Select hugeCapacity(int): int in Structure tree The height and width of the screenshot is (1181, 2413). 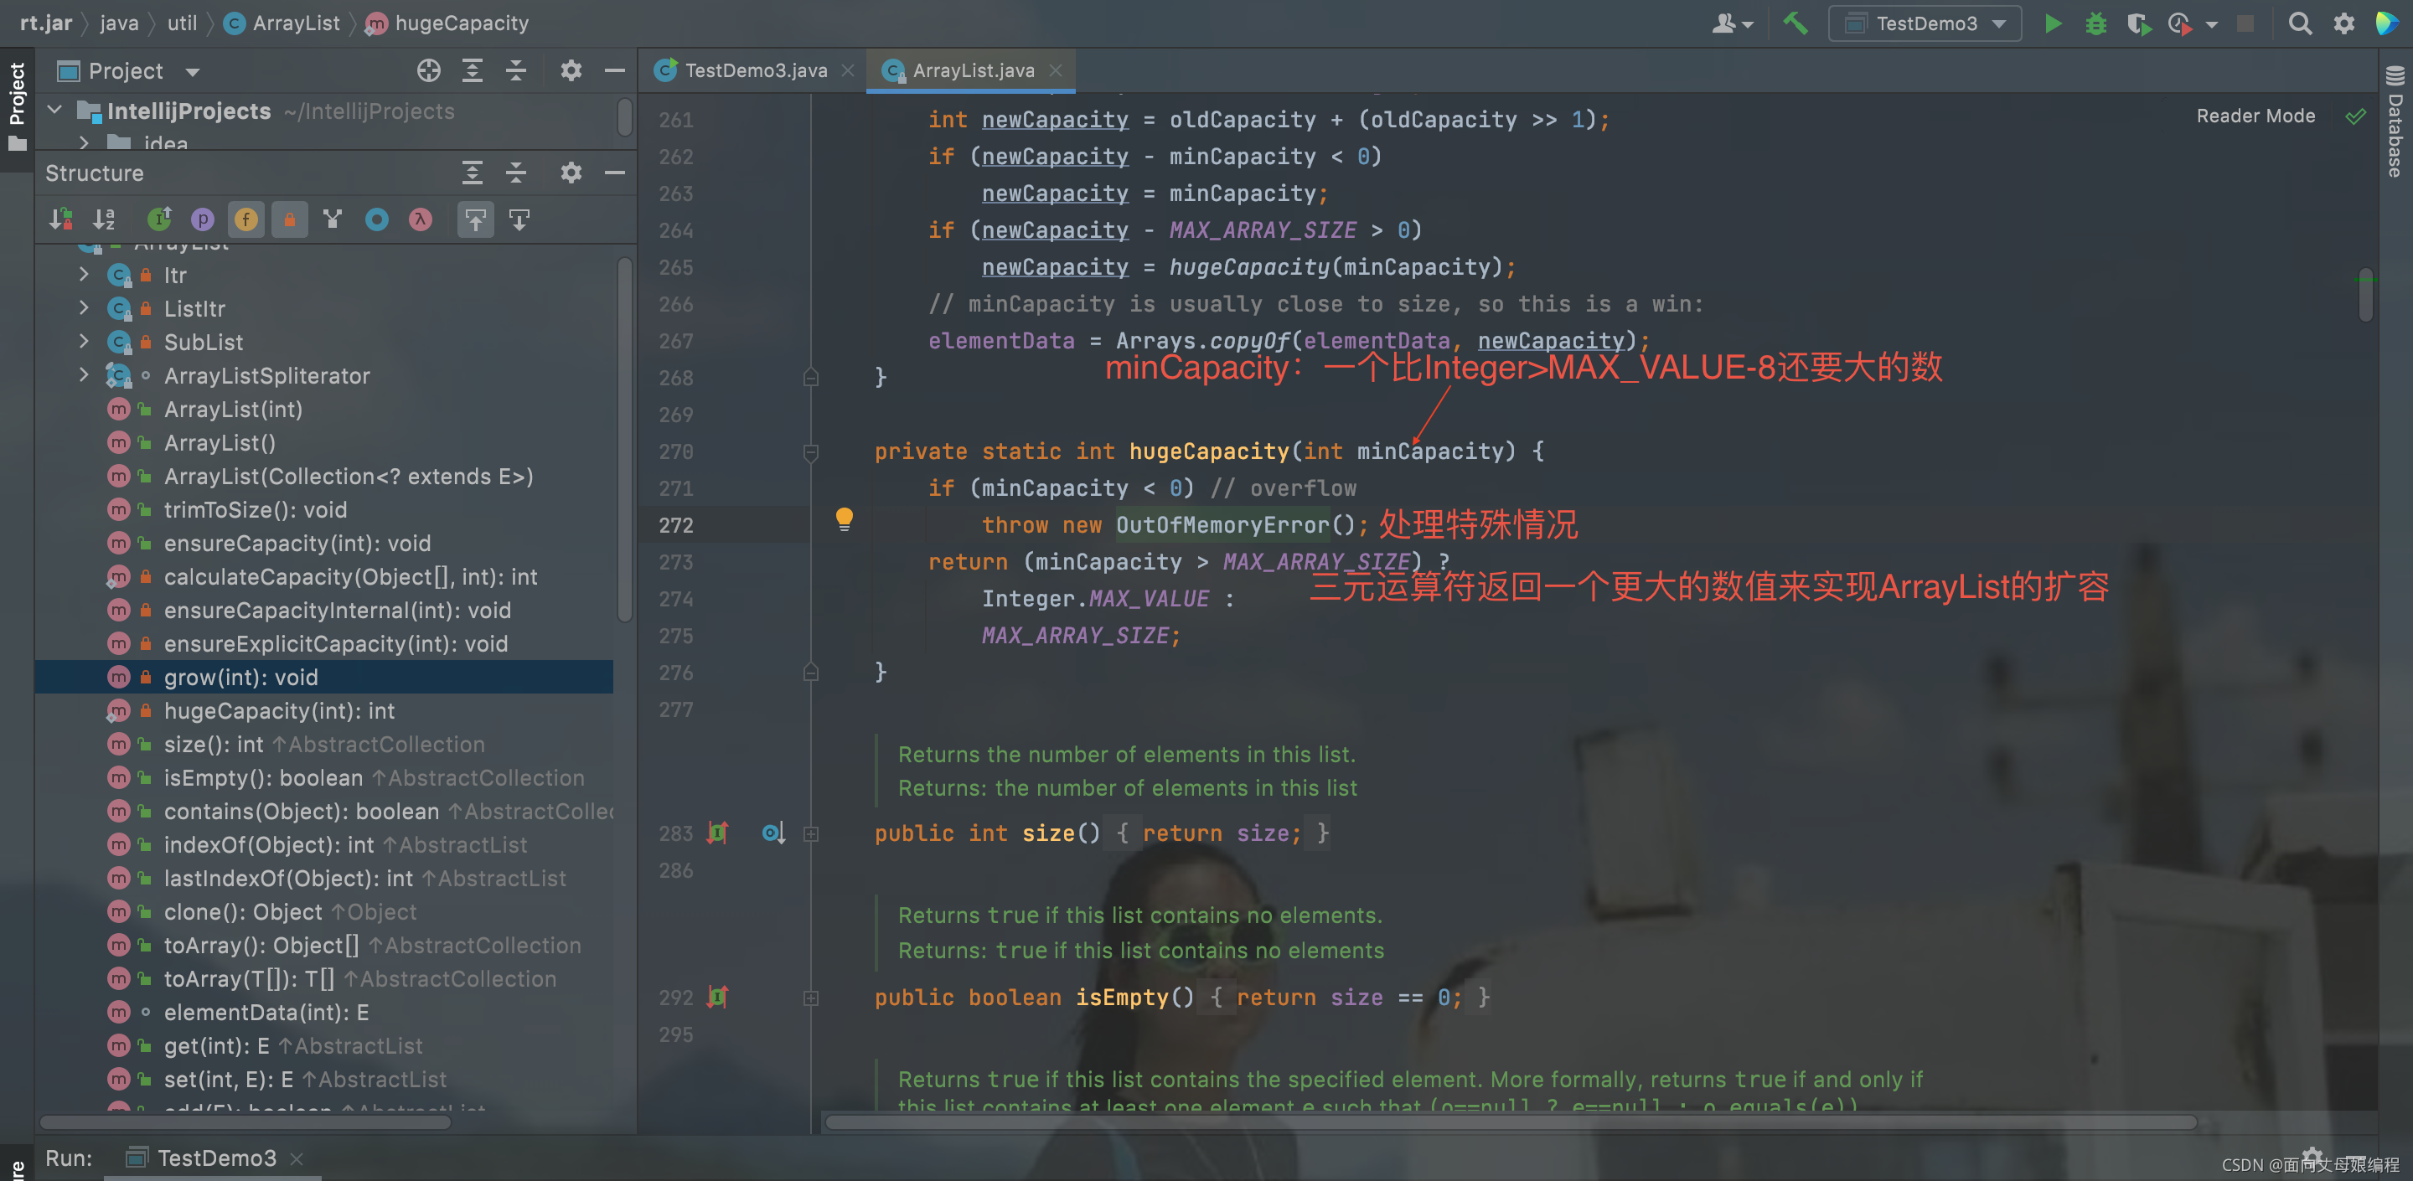coord(279,711)
